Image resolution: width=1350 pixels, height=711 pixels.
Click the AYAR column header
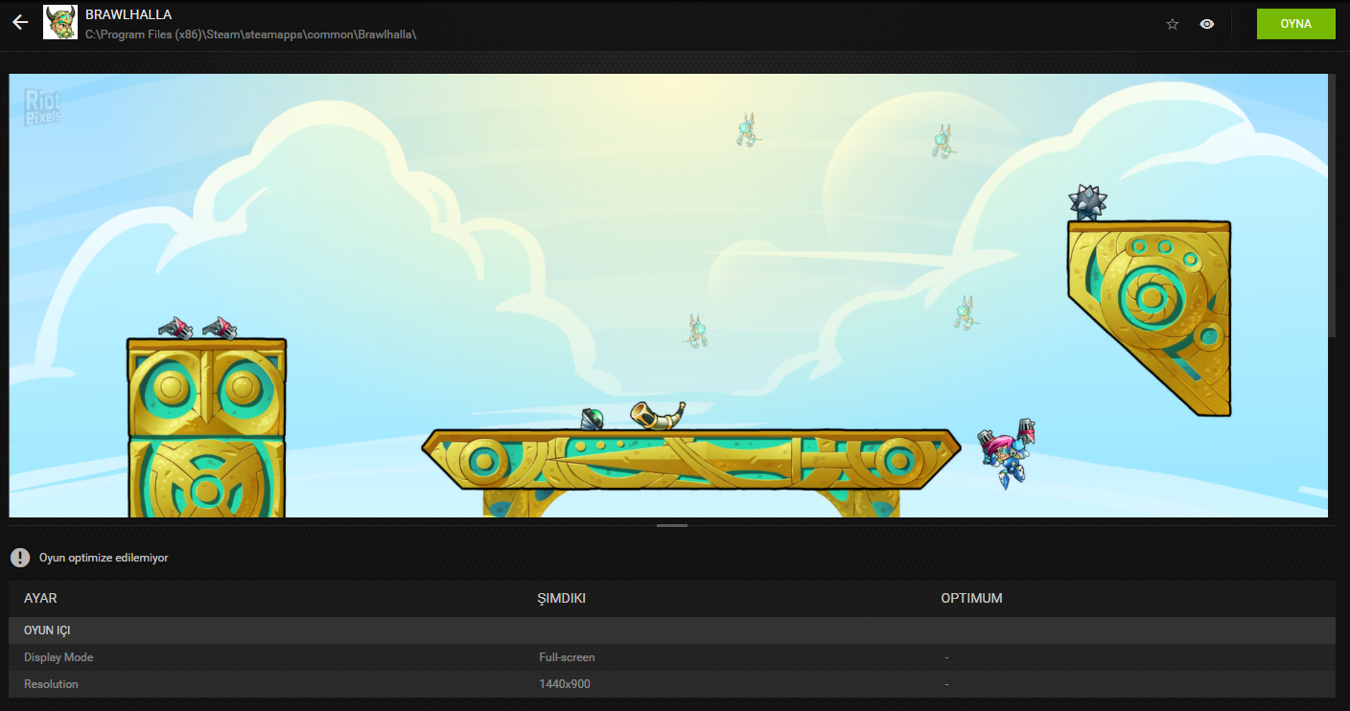pos(40,598)
